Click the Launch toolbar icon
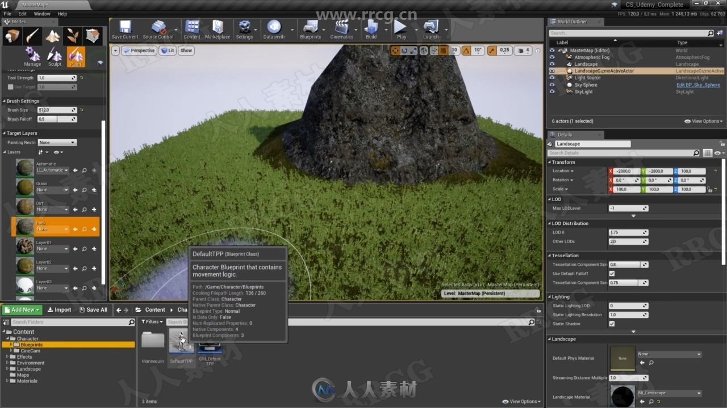727x408 pixels. click(x=431, y=29)
